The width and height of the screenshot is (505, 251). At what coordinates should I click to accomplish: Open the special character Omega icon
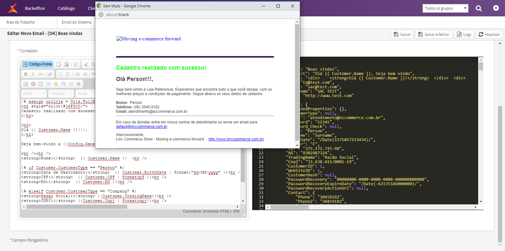pyautogui.click(x=63, y=84)
